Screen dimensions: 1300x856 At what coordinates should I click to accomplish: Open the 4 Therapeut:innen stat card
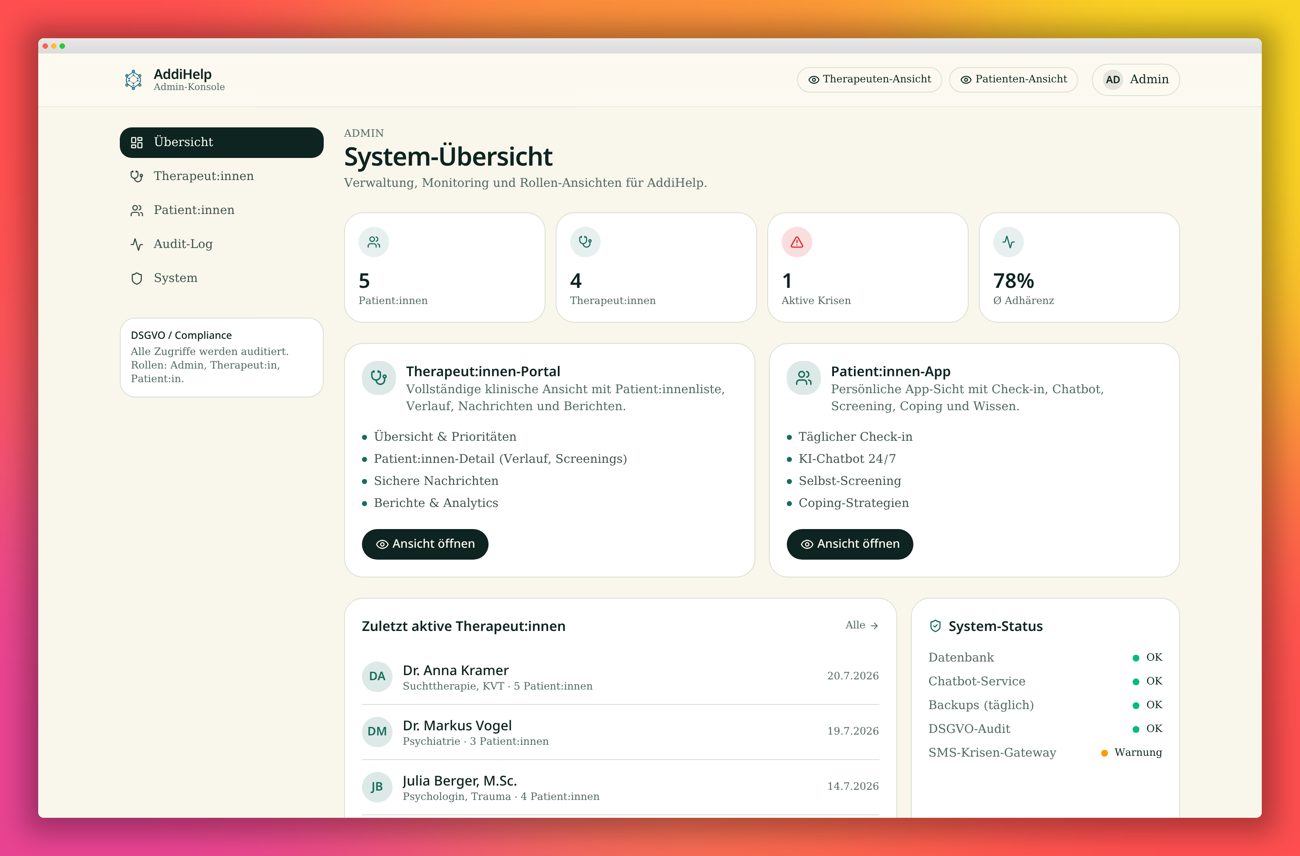(x=656, y=267)
